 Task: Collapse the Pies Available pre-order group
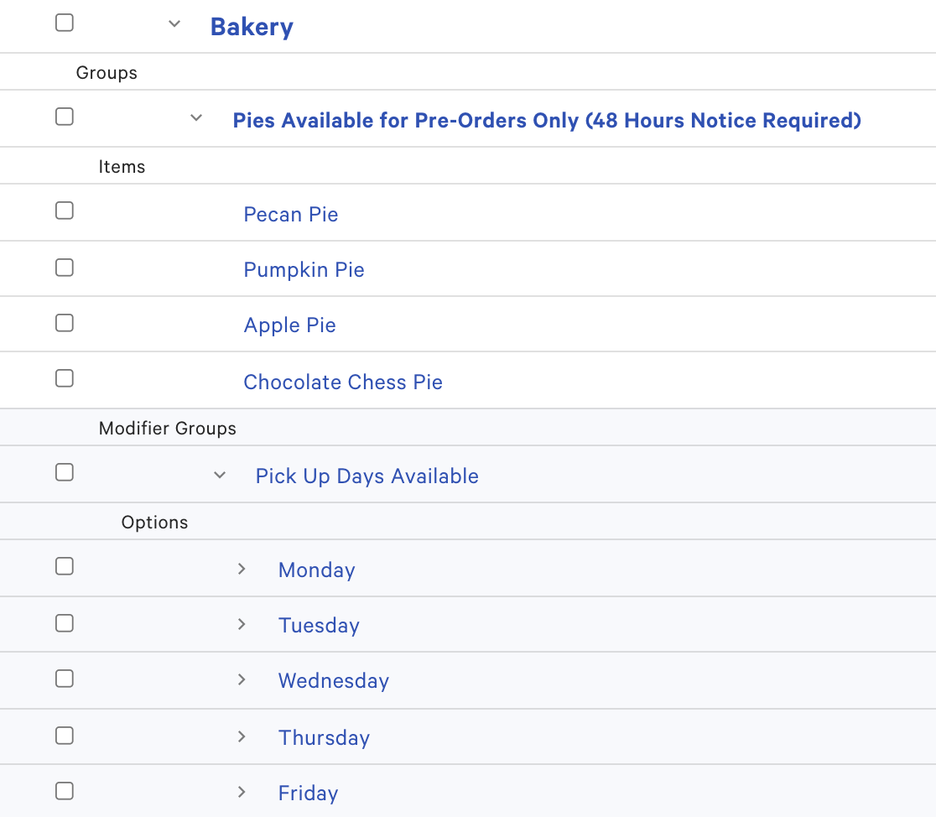pos(195,118)
